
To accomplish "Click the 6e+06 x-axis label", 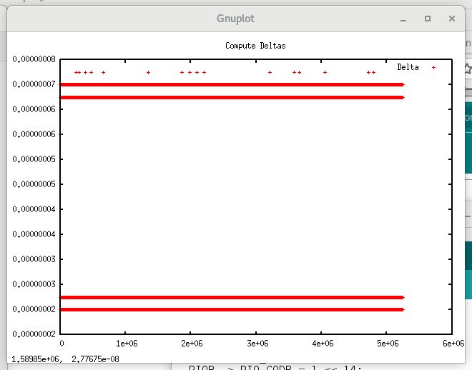I will 453,344.
